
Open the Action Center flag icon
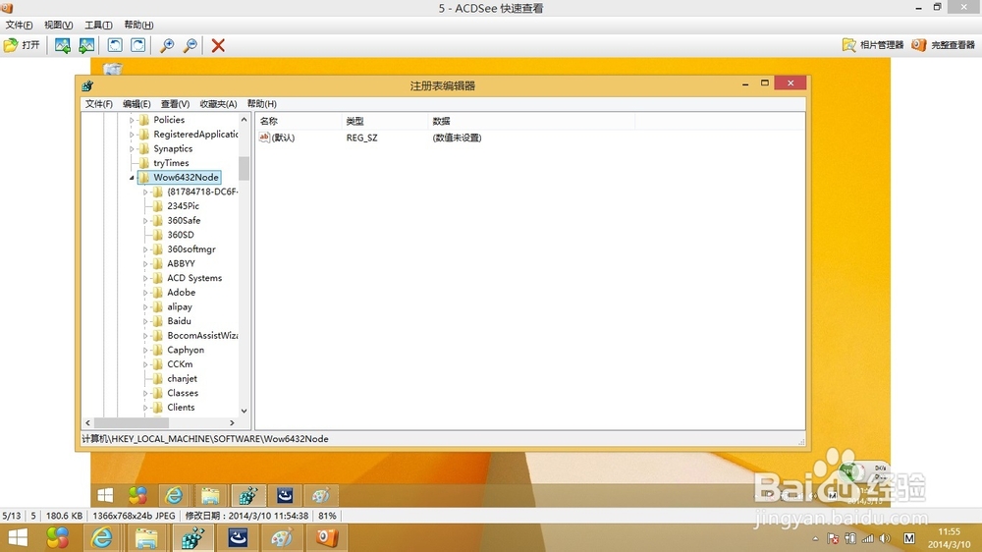833,539
